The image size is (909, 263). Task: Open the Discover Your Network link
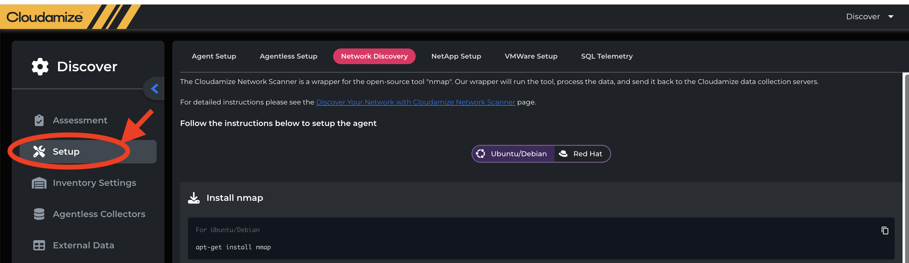click(415, 102)
